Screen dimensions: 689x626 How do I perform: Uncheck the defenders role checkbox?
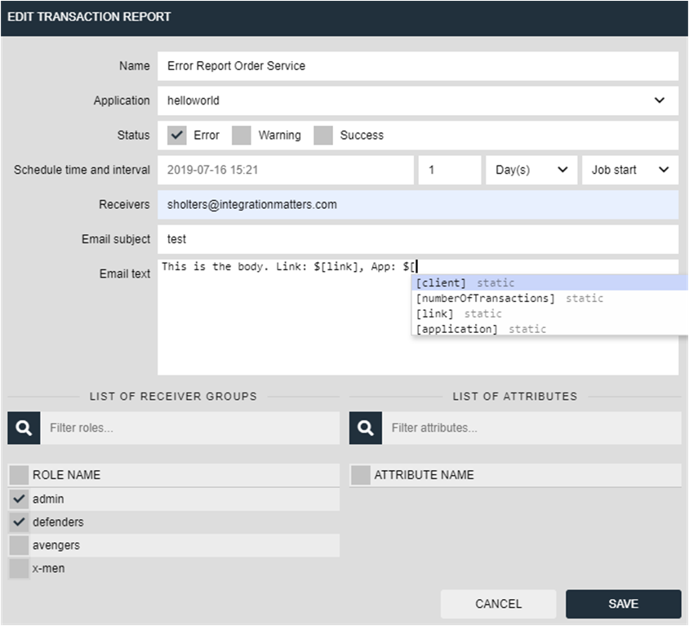[x=19, y=522]
